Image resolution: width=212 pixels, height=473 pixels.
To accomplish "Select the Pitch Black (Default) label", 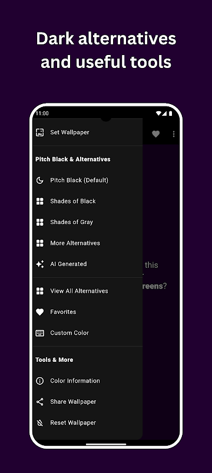I will click(x=79, y=180).
